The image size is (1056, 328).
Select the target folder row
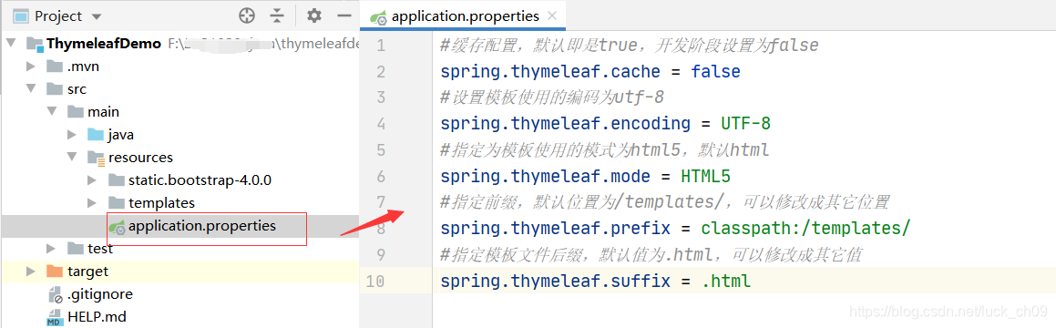(x=179, y=272)
